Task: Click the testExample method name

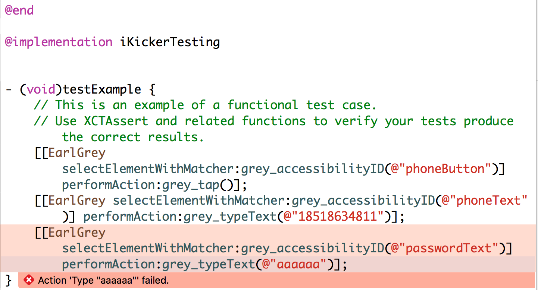Action: pyautogui.click(x=102, y=90)
